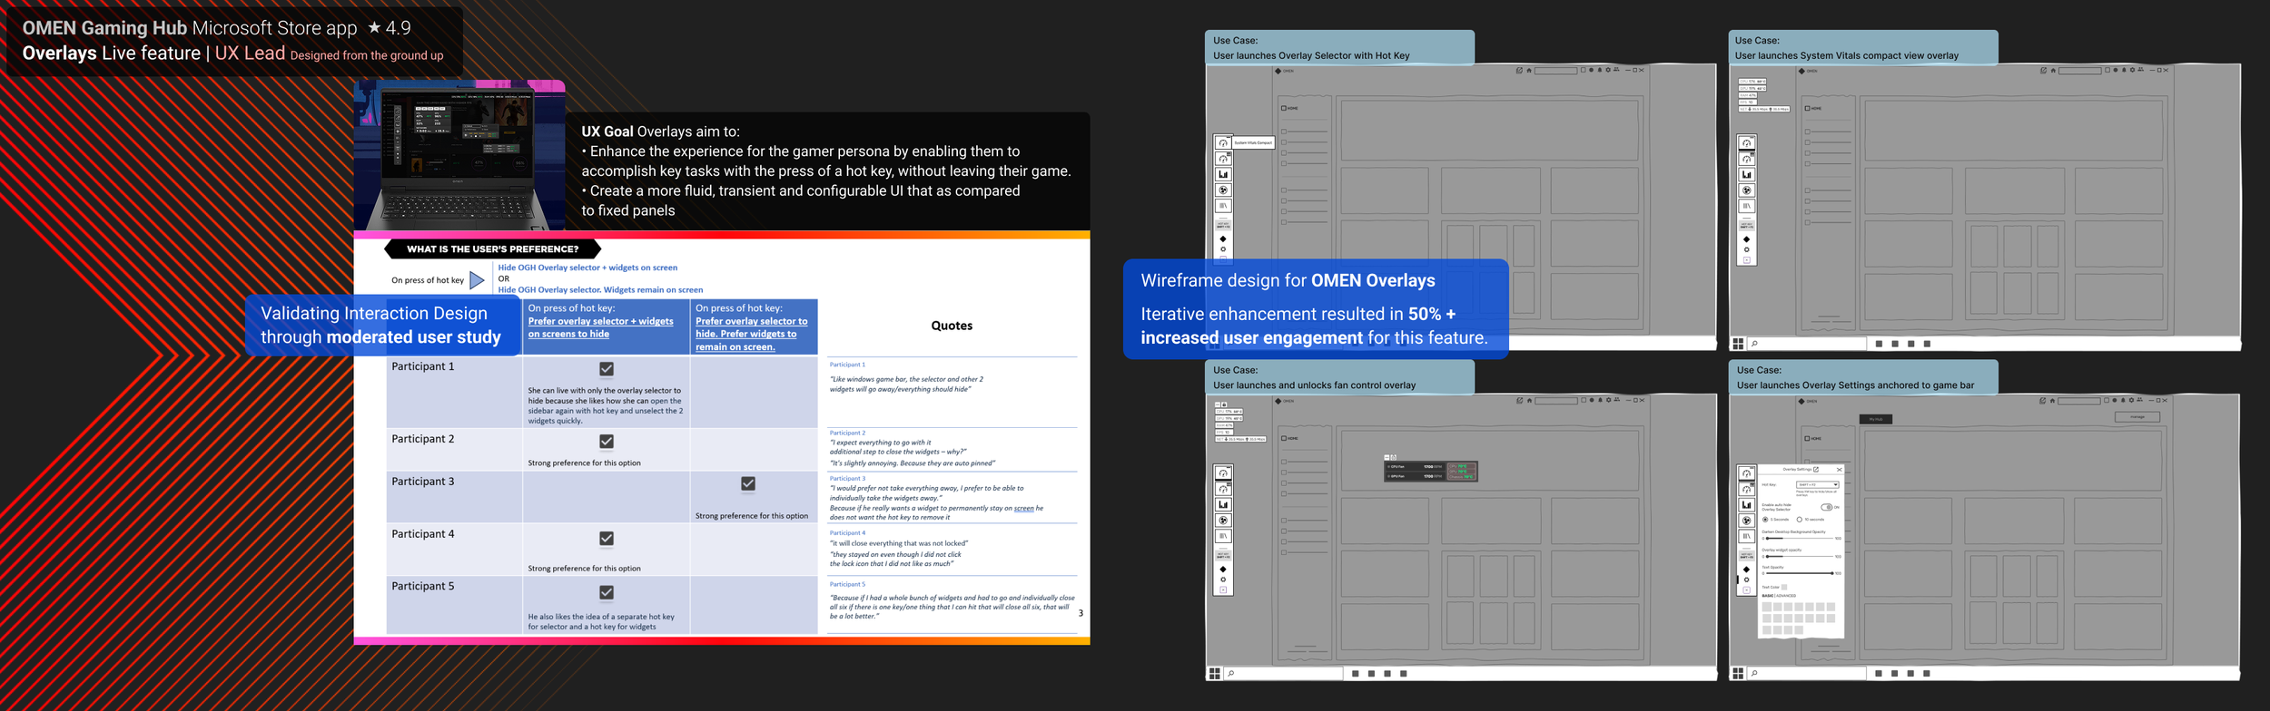Click minimize button above fan control overlay widget
Screen dimensions: 2270x711
click(x=1387, y=457)
